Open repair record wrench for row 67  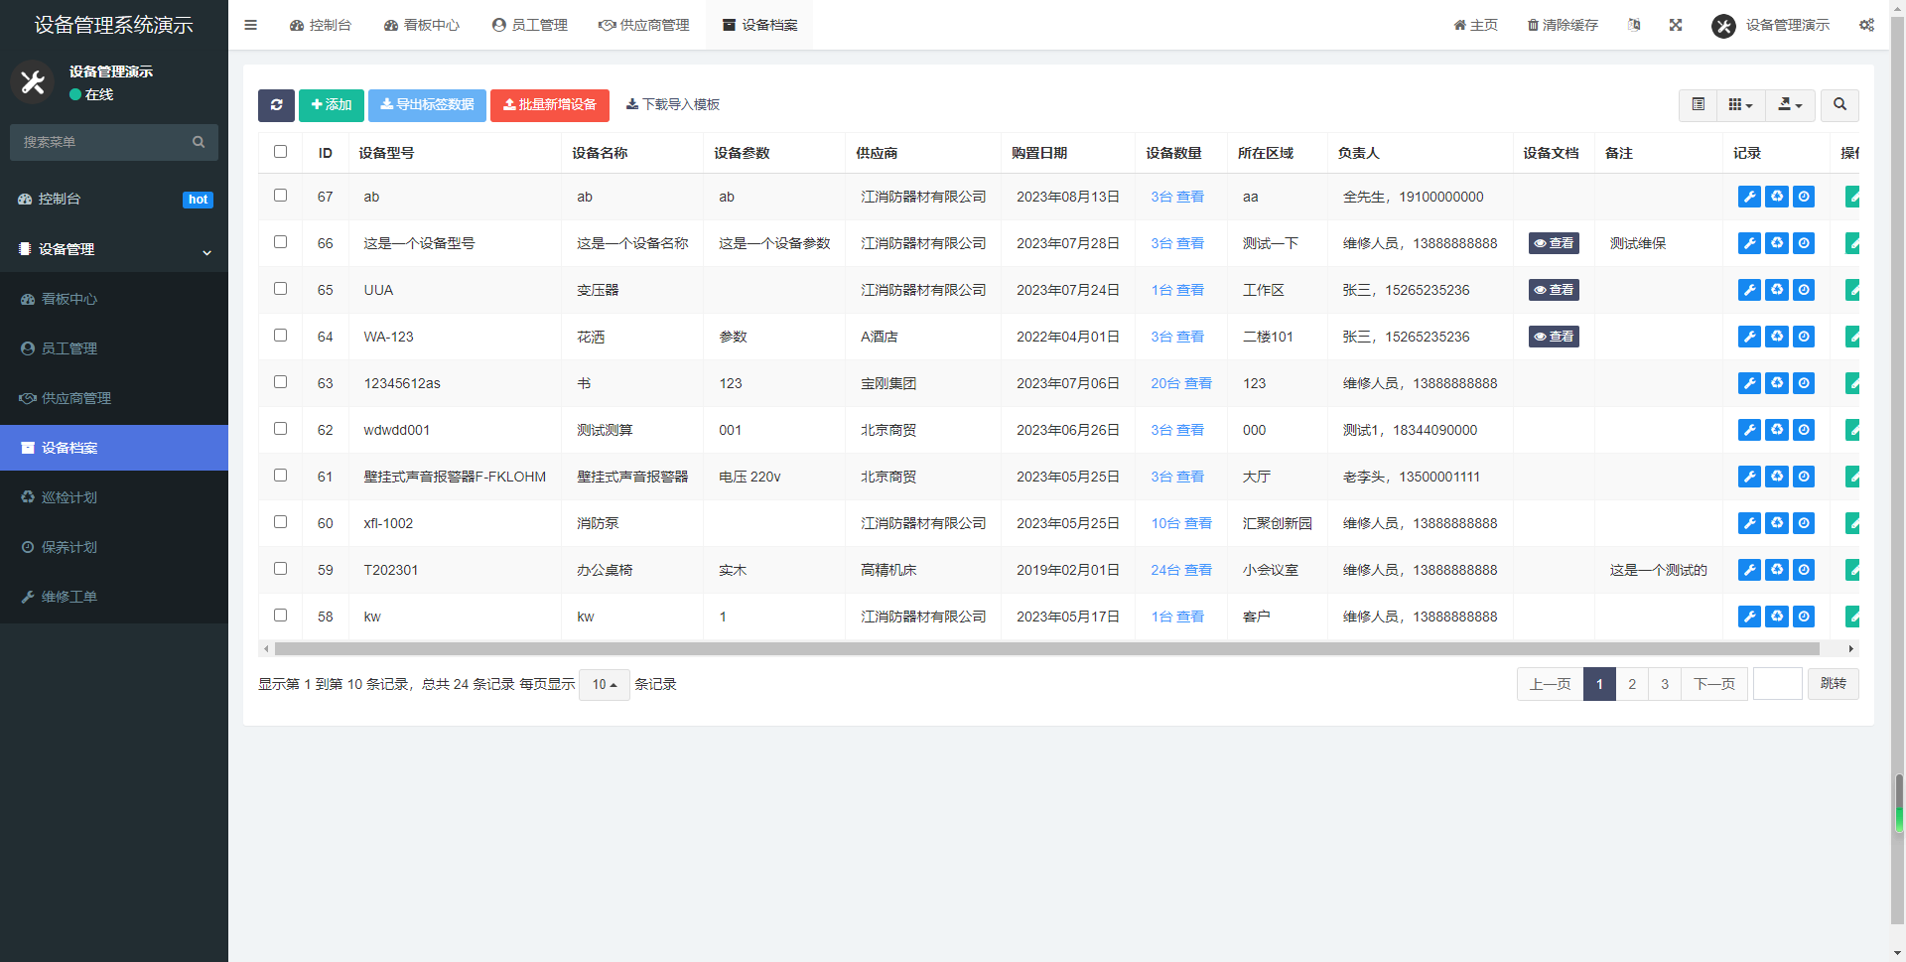pyautogui.click(x=1749, y=197)
